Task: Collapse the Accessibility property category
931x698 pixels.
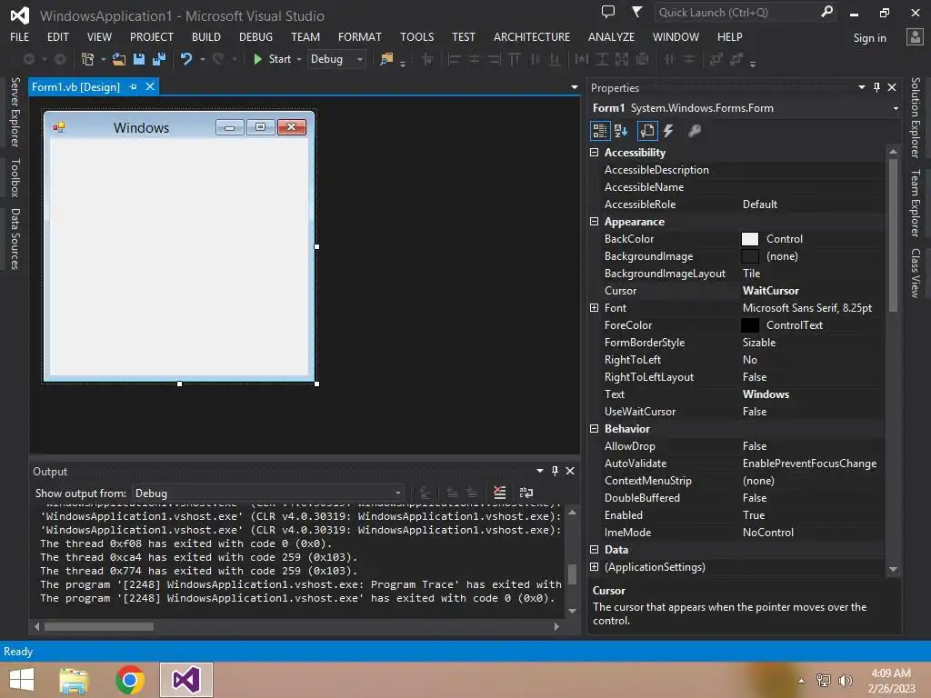Action: pyautogui.click(x=594, y=153)
